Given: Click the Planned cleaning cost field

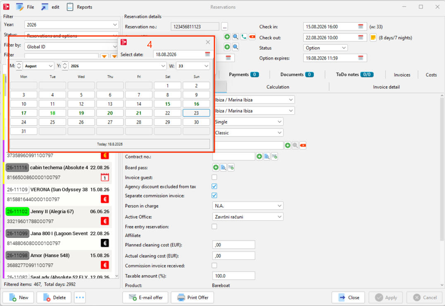Looking at the screenshot, I should pyautogui.click(x=233, y=245).
